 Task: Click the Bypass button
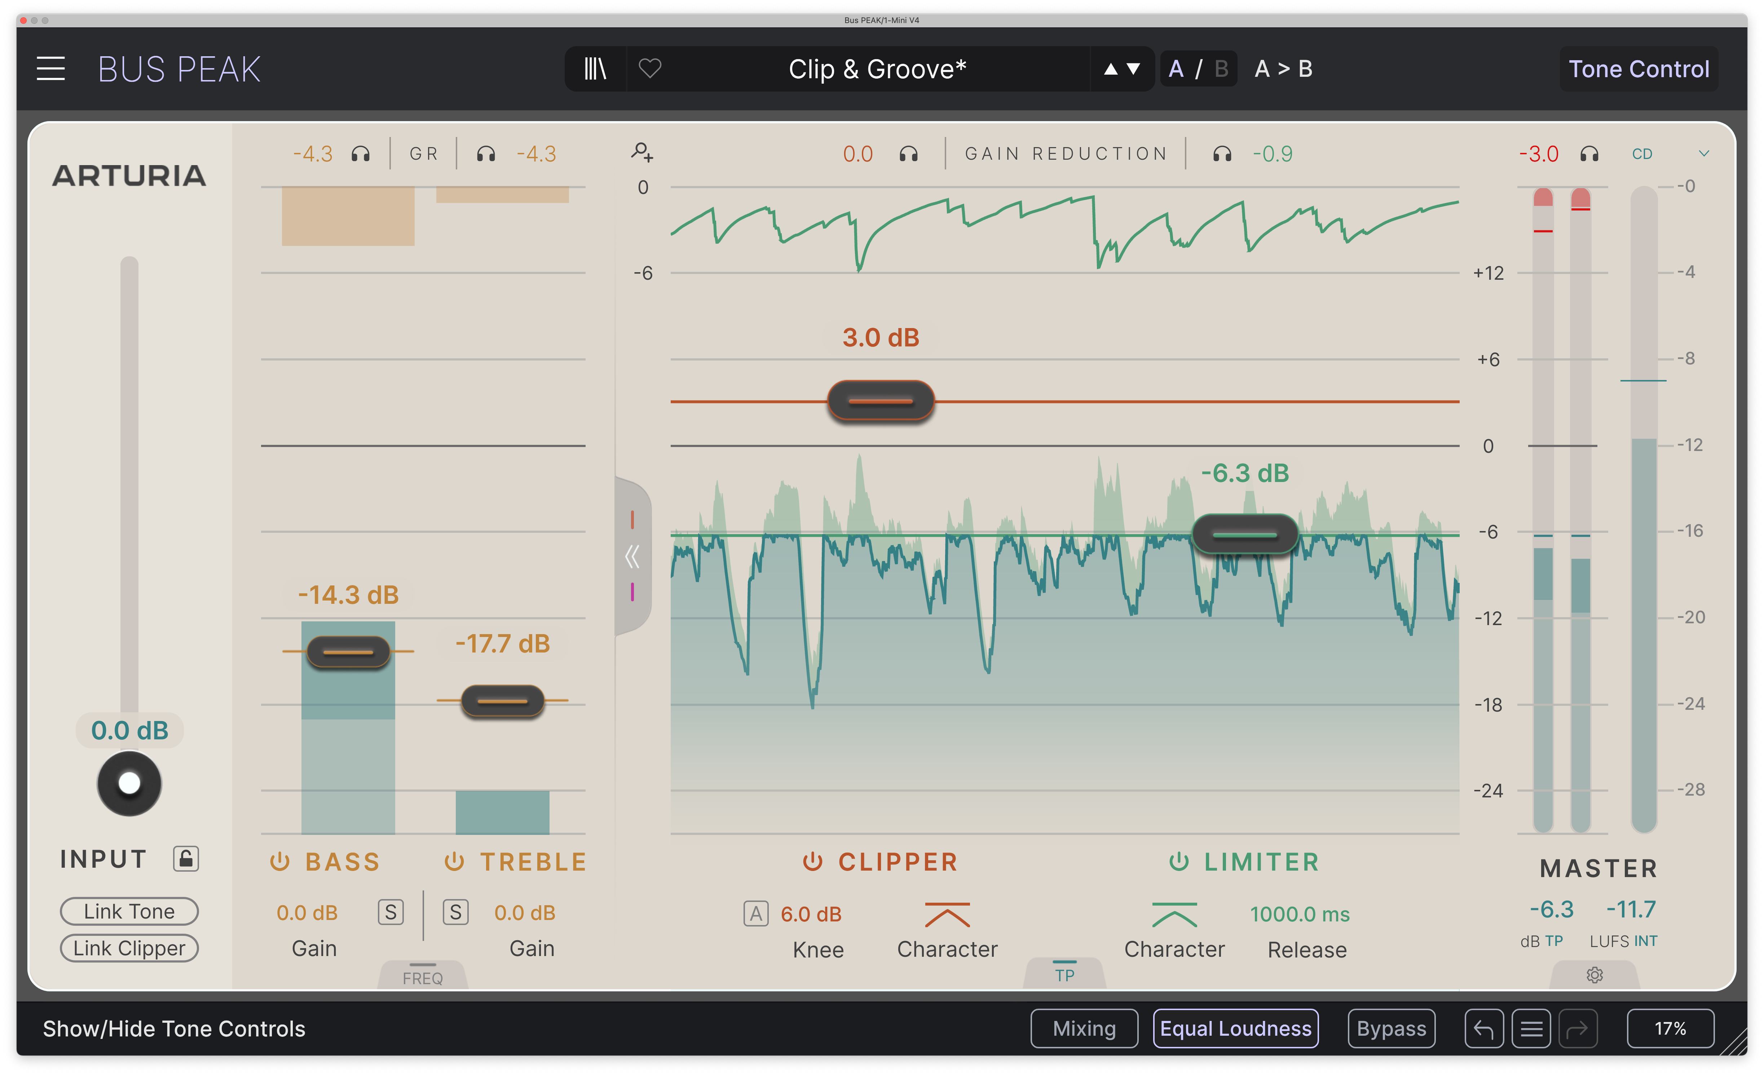point(1391,1028)
